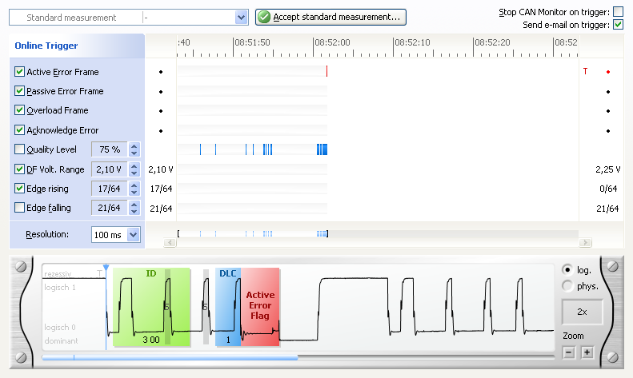Viewport: 633px width, 378px height.
Task: Click the 2x zoom level button
Action: click(x=582, y=312)
